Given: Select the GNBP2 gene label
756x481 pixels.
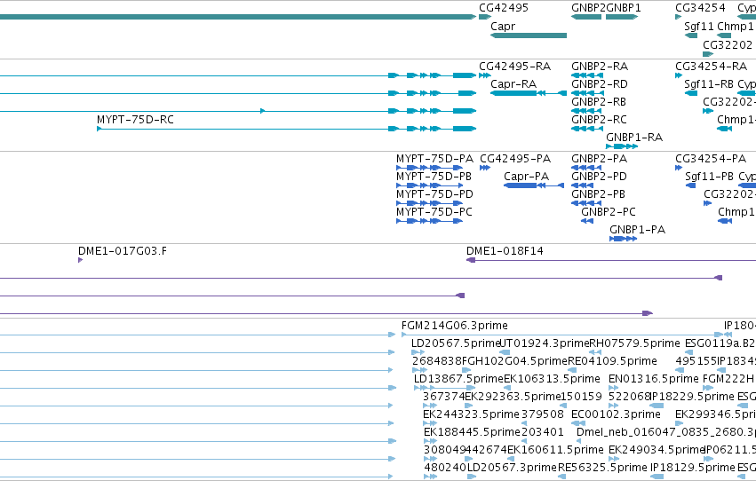Looking at the screenshot, I should [588, 8].
